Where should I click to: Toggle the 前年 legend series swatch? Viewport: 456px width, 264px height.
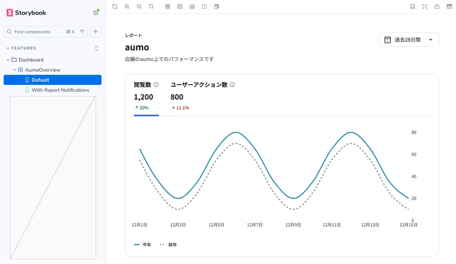click(162, 245)
